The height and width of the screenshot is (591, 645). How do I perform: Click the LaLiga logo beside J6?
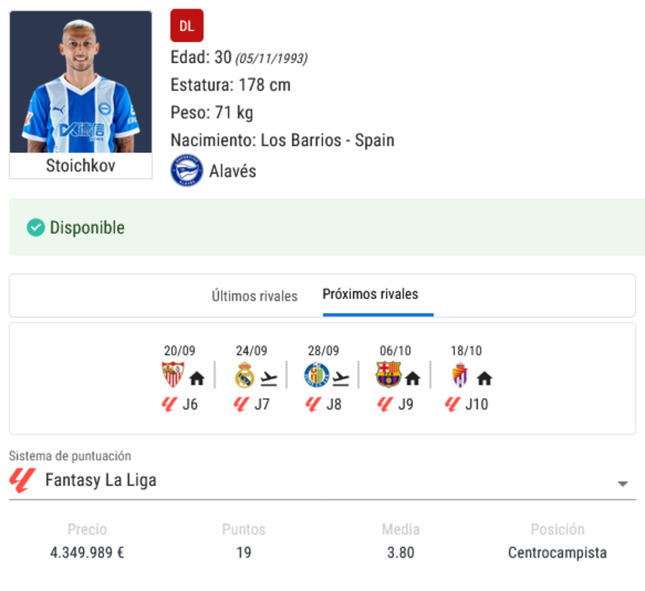(169, 404)
